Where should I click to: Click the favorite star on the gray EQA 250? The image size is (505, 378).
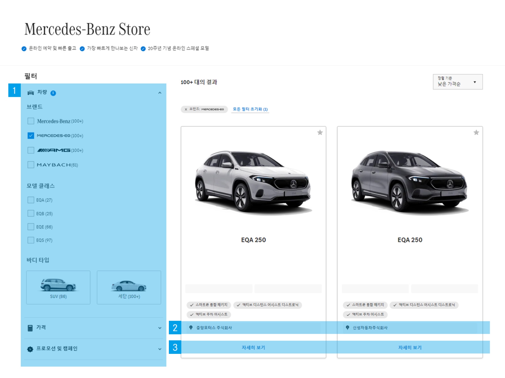[x=476, y=133]
